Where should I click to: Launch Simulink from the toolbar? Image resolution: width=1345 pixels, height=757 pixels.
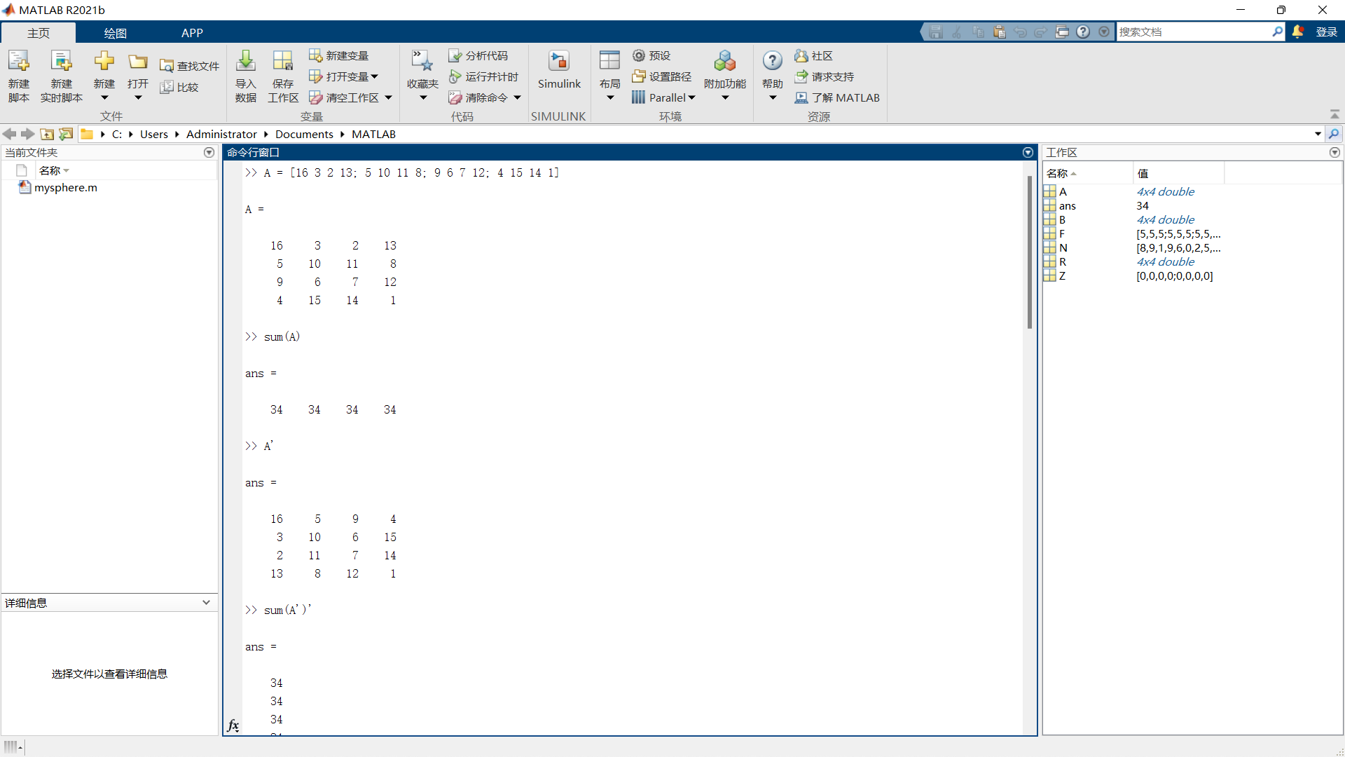click(559, 70)
